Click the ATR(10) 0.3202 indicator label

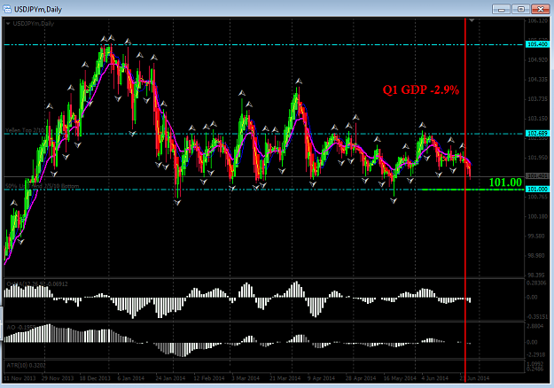[x=26, y=365]
